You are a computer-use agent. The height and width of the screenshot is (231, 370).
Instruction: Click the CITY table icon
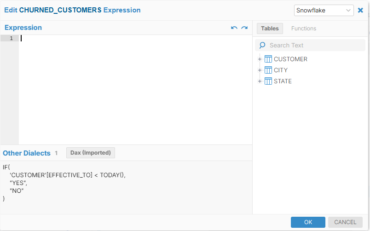(x=268, y=70)
